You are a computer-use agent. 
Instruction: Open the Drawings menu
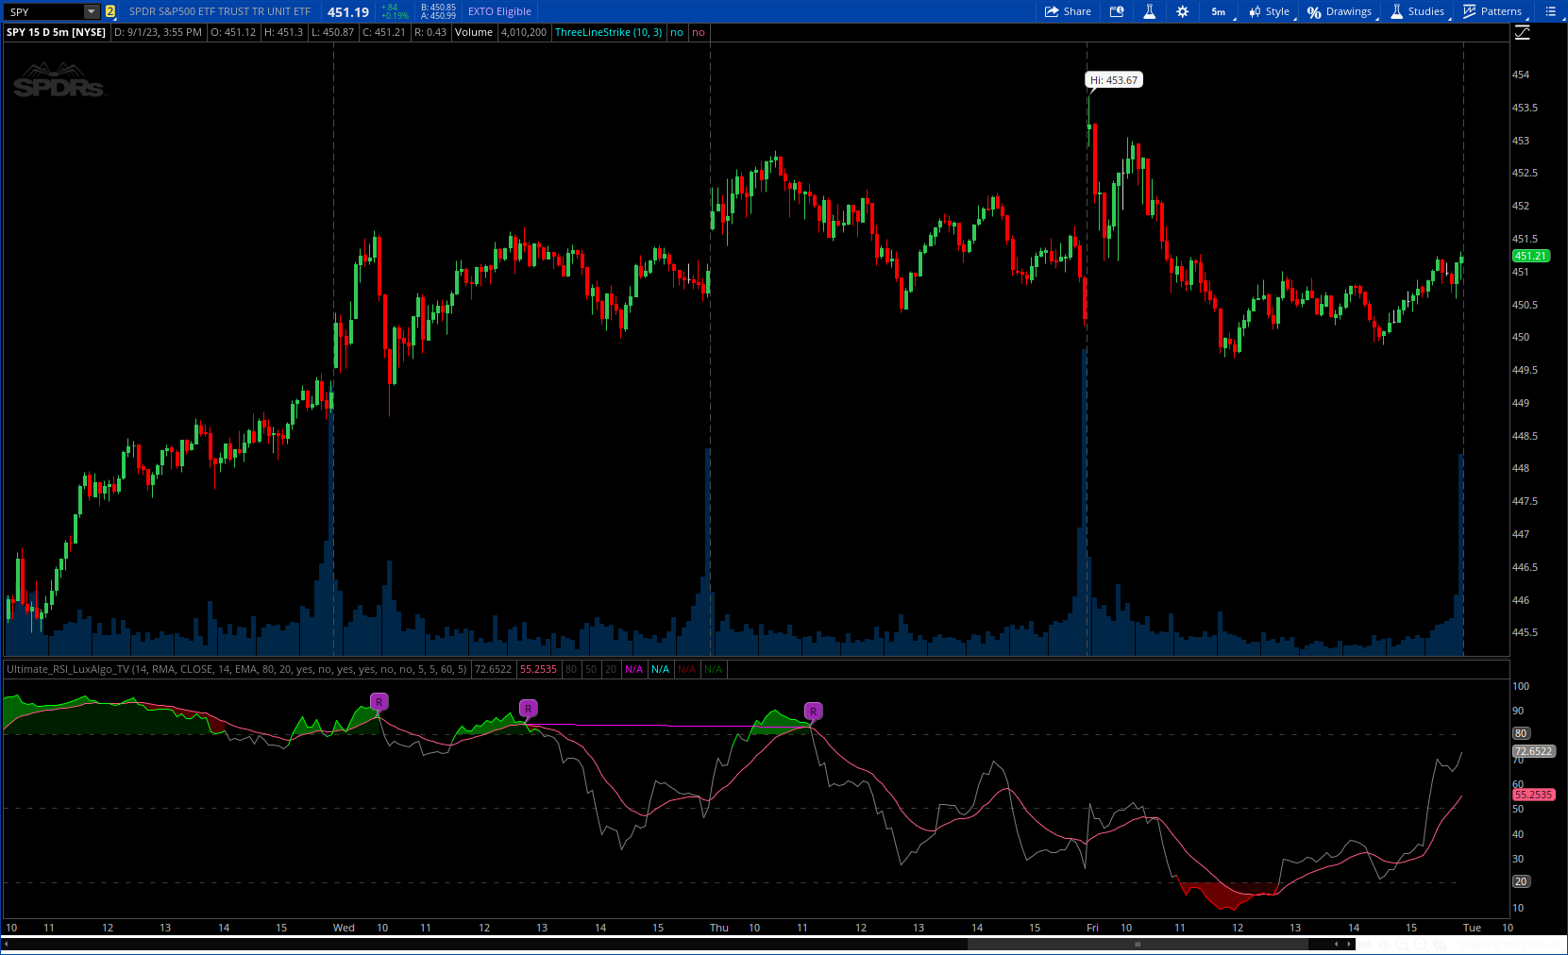tap(1340, 11)
